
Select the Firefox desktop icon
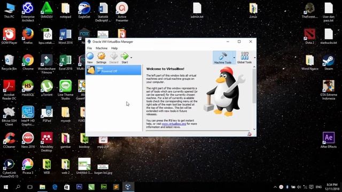click(28, 36)
